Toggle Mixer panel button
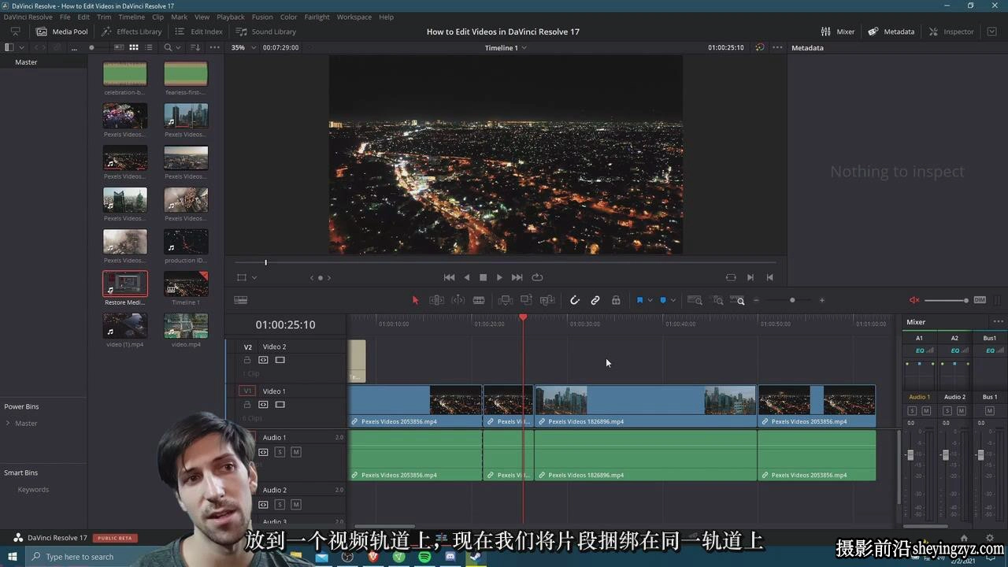The image size is (1008, 567). tap(837, 31)
